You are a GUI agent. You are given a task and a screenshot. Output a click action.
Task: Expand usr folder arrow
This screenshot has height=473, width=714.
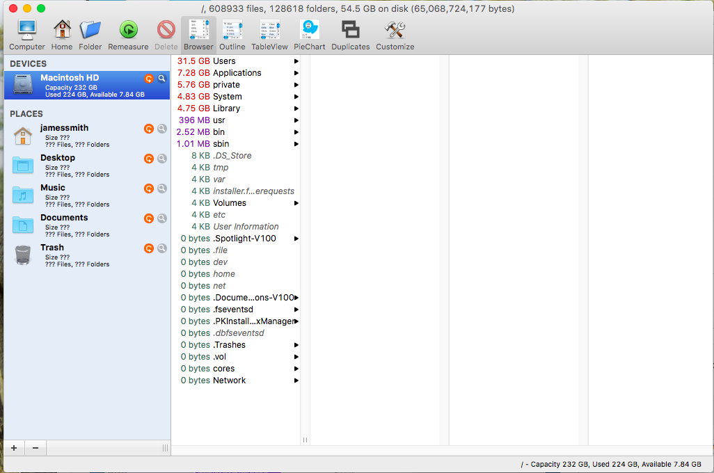click(296, 120)
